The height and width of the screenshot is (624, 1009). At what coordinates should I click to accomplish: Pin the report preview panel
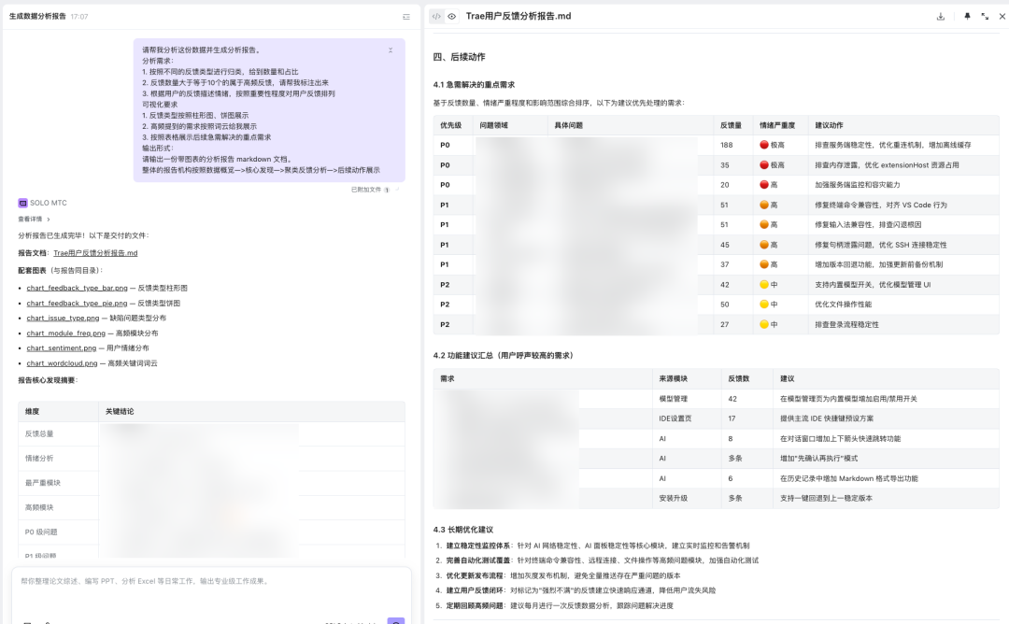(969, 16)
